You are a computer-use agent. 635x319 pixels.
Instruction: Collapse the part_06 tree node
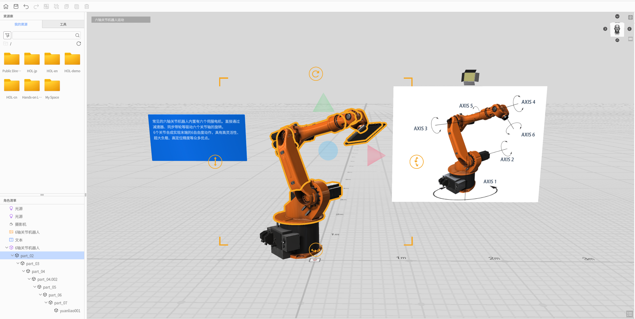click(x=40, y=295)
